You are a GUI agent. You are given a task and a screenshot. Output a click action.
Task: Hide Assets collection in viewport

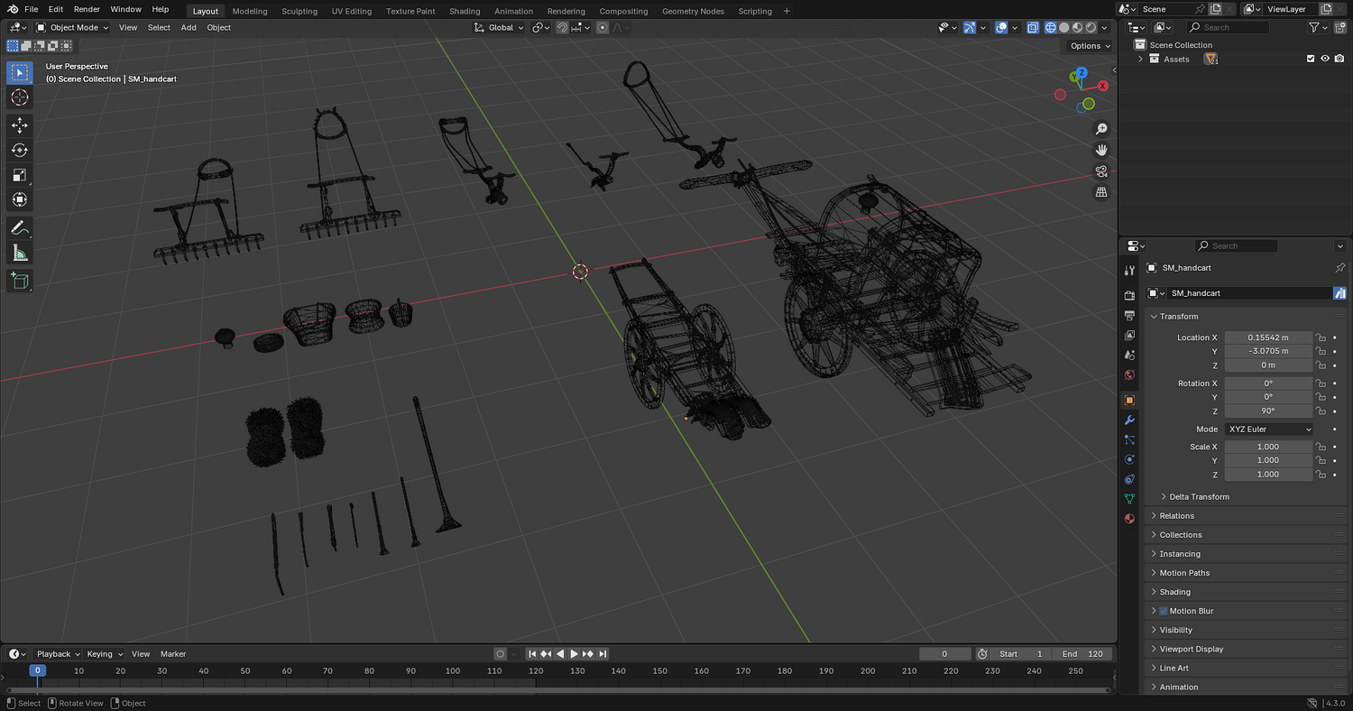(1325, 59)
